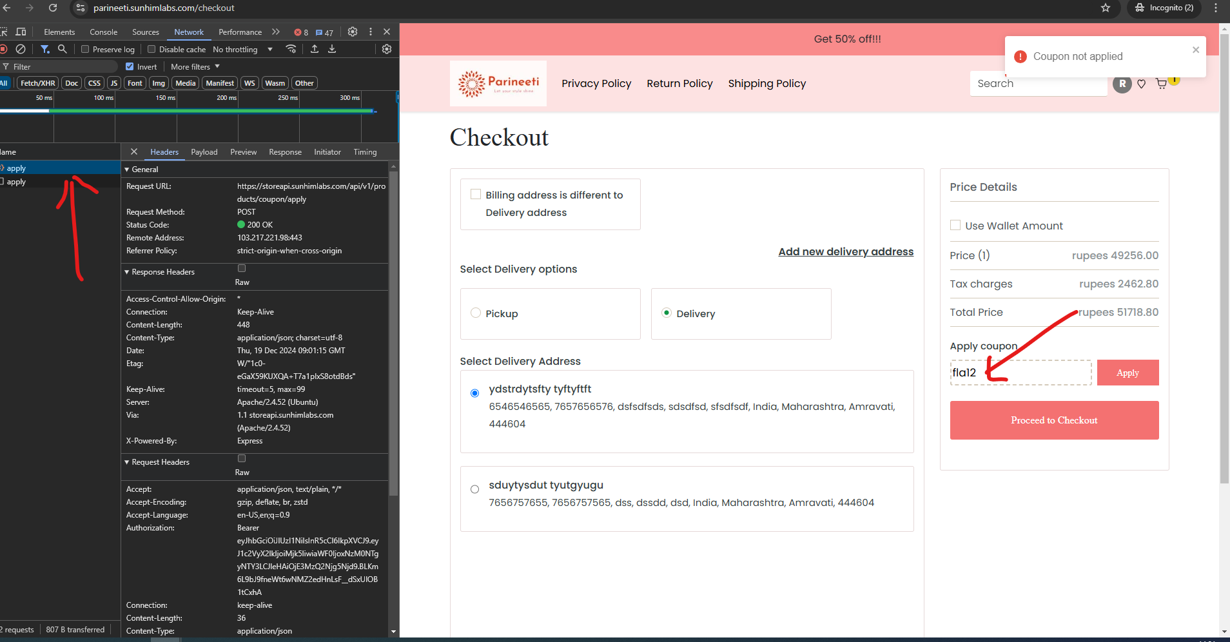This screenshot has width=1230, height=642.
Task: Switch to Console tab
Action: click(103, 32)
